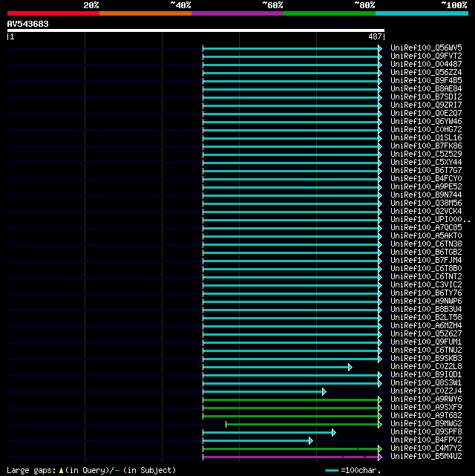475x476 pixels.
Task: Select the UniRef100_B6T7G7 label
Action: coord(426,171)
